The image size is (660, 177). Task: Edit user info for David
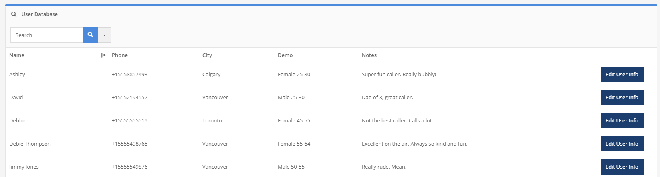click(622, 98)
